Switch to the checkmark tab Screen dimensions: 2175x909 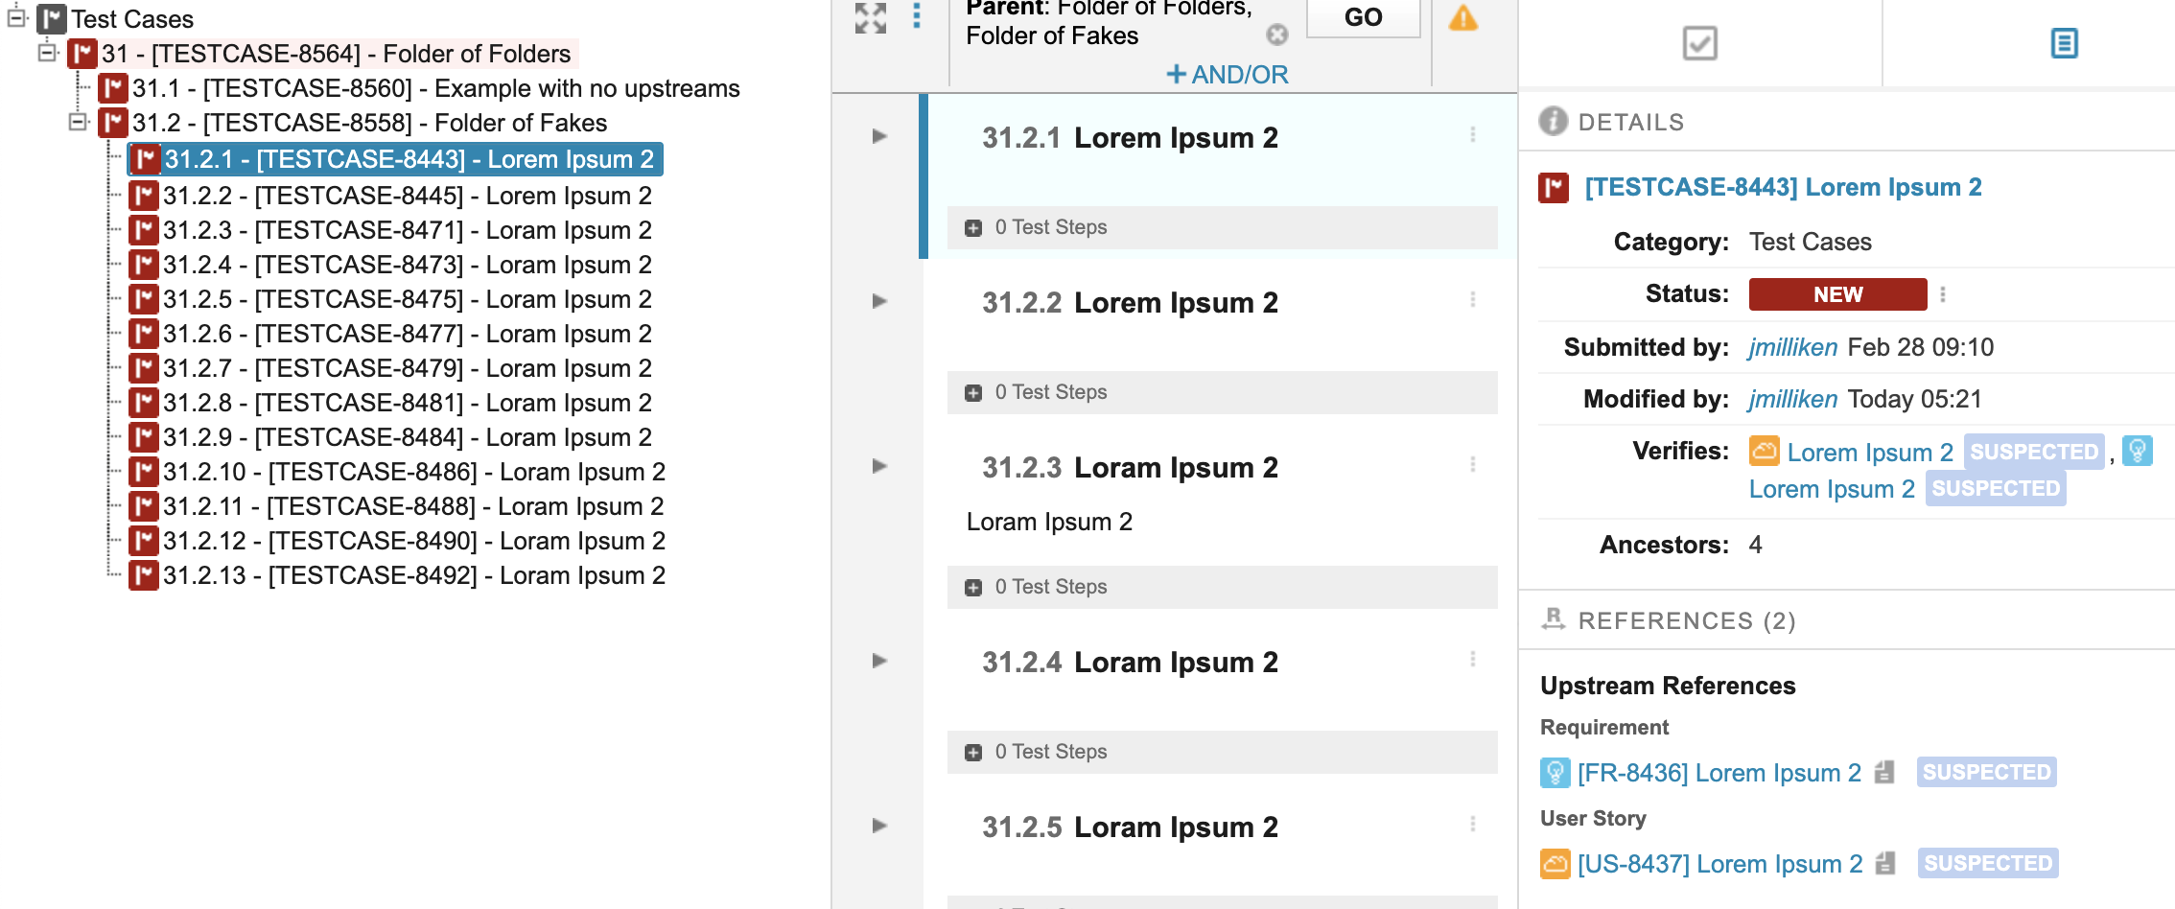[x=1699, y=42]
